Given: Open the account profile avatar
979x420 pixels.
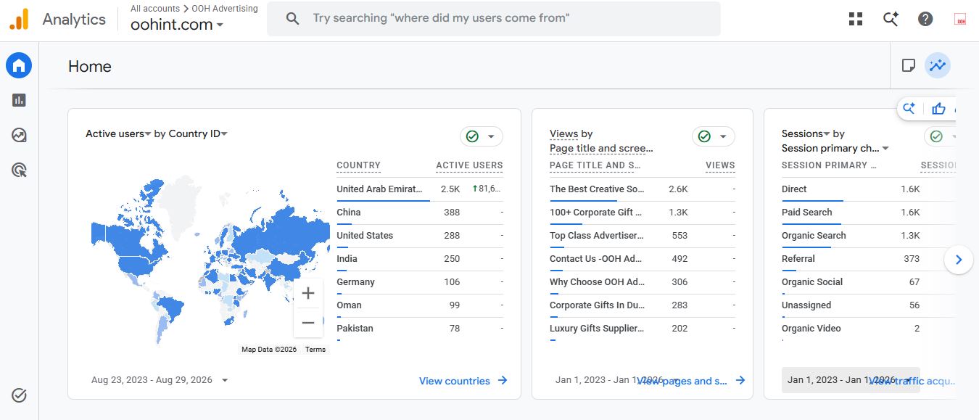Looking at the screenshot, I should point(961,19).
